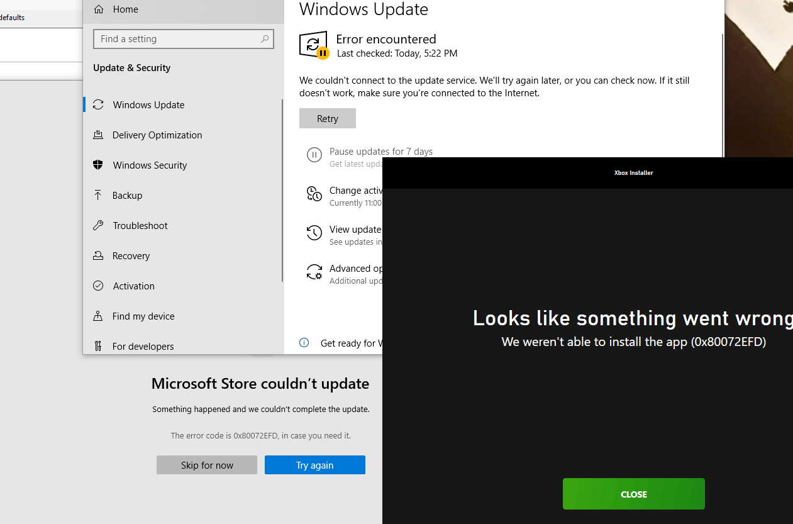Click the For developers sliders icon
The height and width of the screenshot is (524, 793).
(x=98, y=346)
